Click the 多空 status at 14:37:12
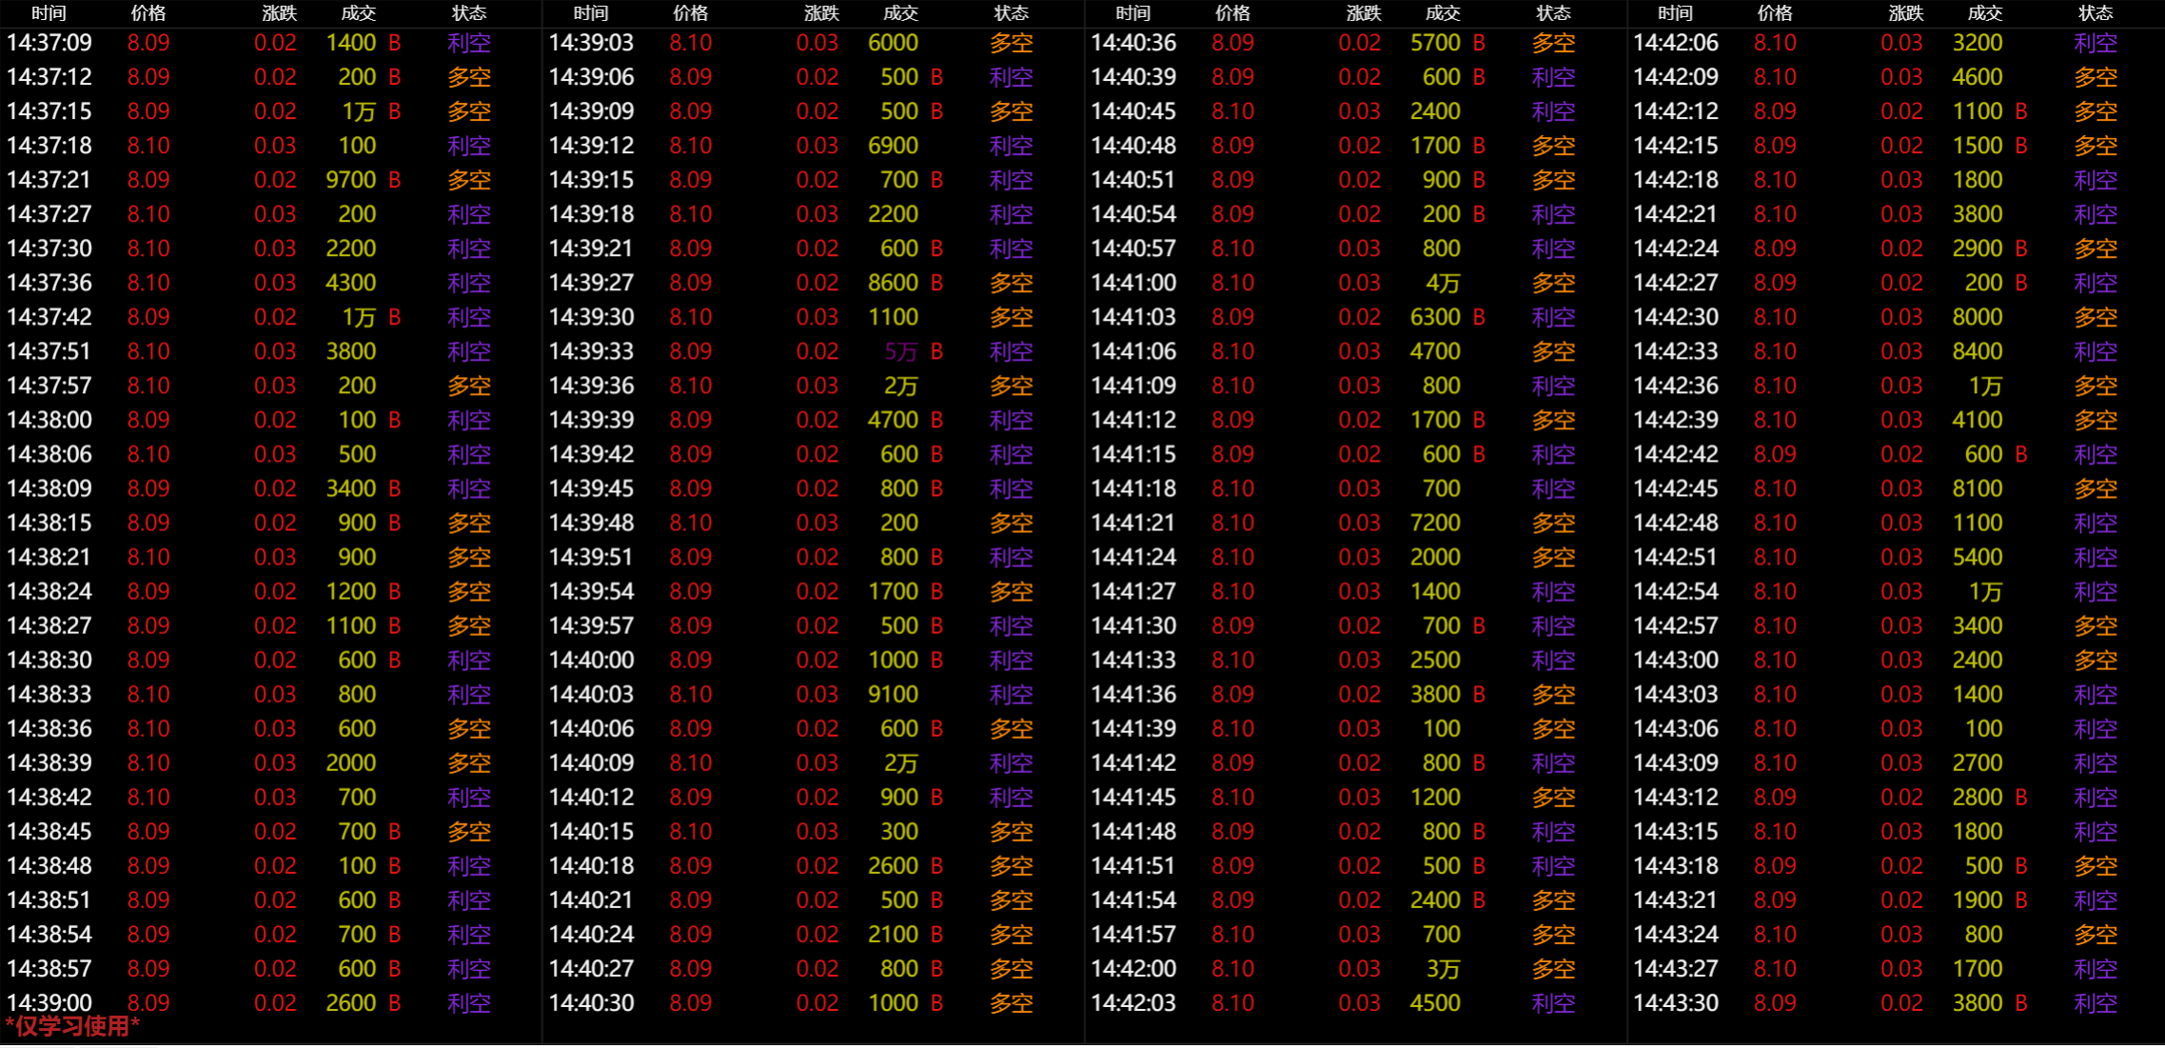The width and height of the screenshot is (2165, 1048). pyautogui.click(x=469, y=77)
